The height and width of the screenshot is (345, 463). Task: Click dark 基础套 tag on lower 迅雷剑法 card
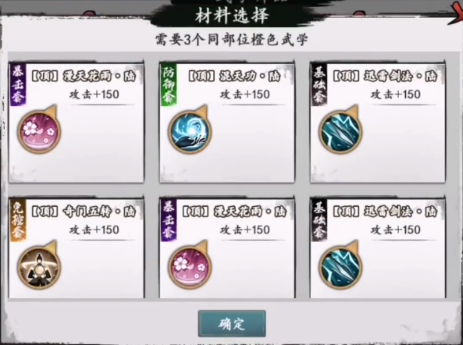click(319, 220)
